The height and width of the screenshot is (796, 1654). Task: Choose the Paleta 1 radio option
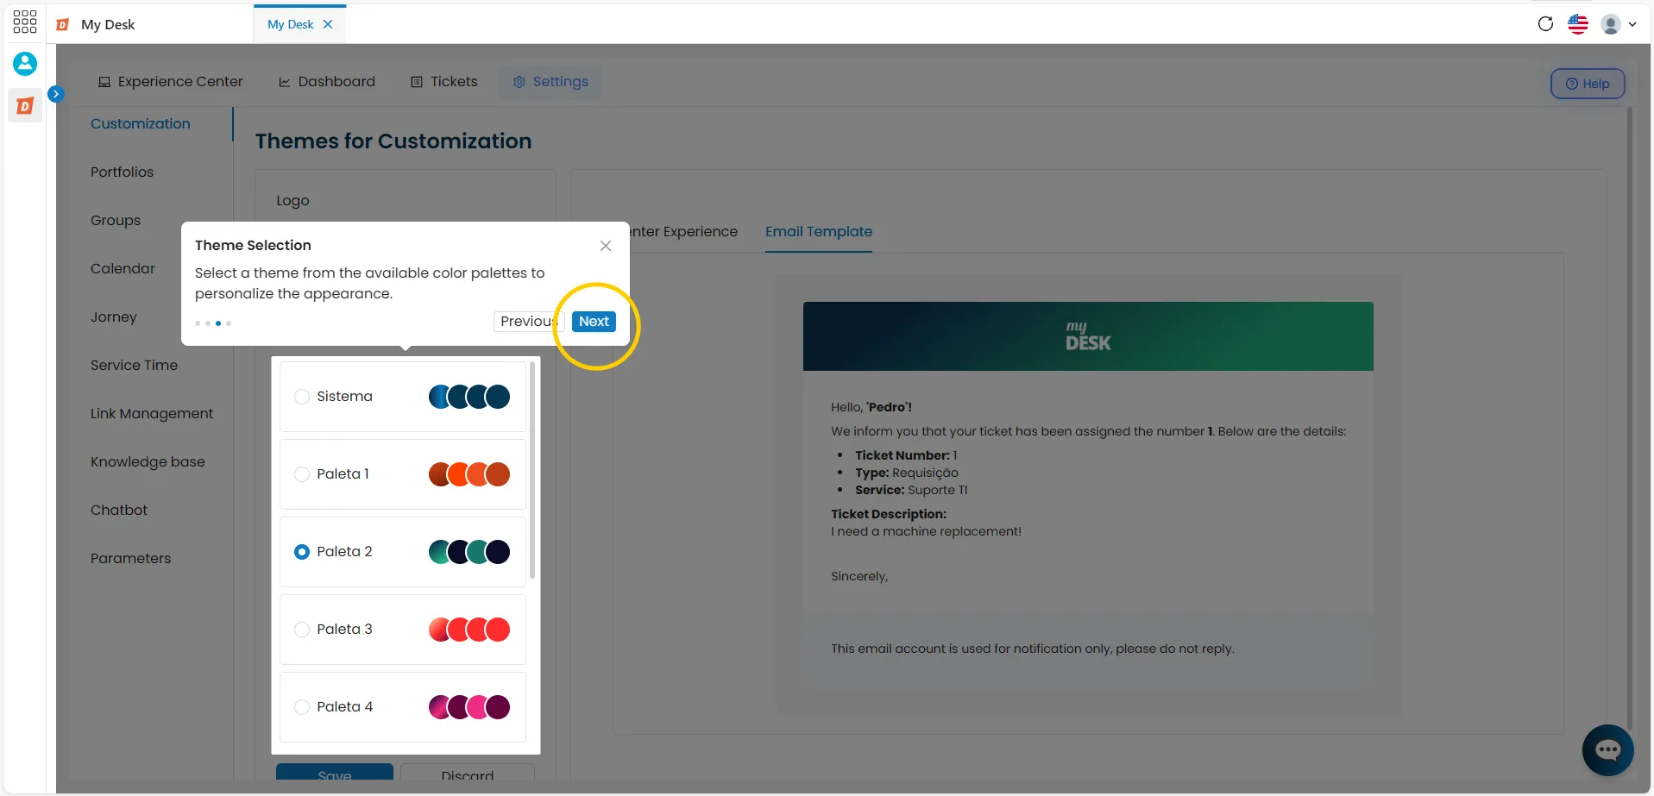coord(302,474)
